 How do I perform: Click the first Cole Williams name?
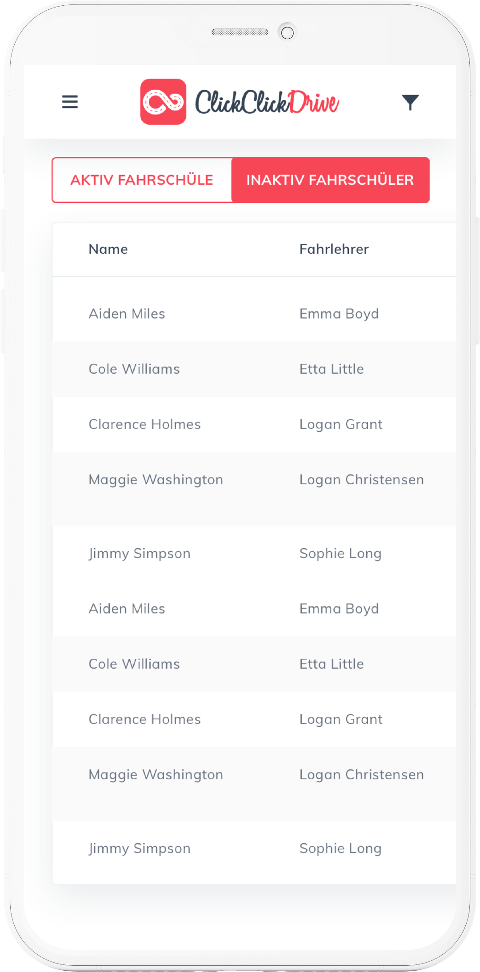(x=134, y=369)
